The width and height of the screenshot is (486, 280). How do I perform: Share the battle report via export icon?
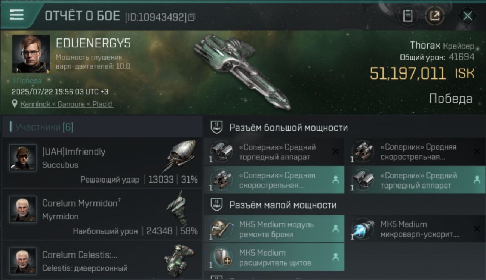pyautogui.click(x=435, y=16)
